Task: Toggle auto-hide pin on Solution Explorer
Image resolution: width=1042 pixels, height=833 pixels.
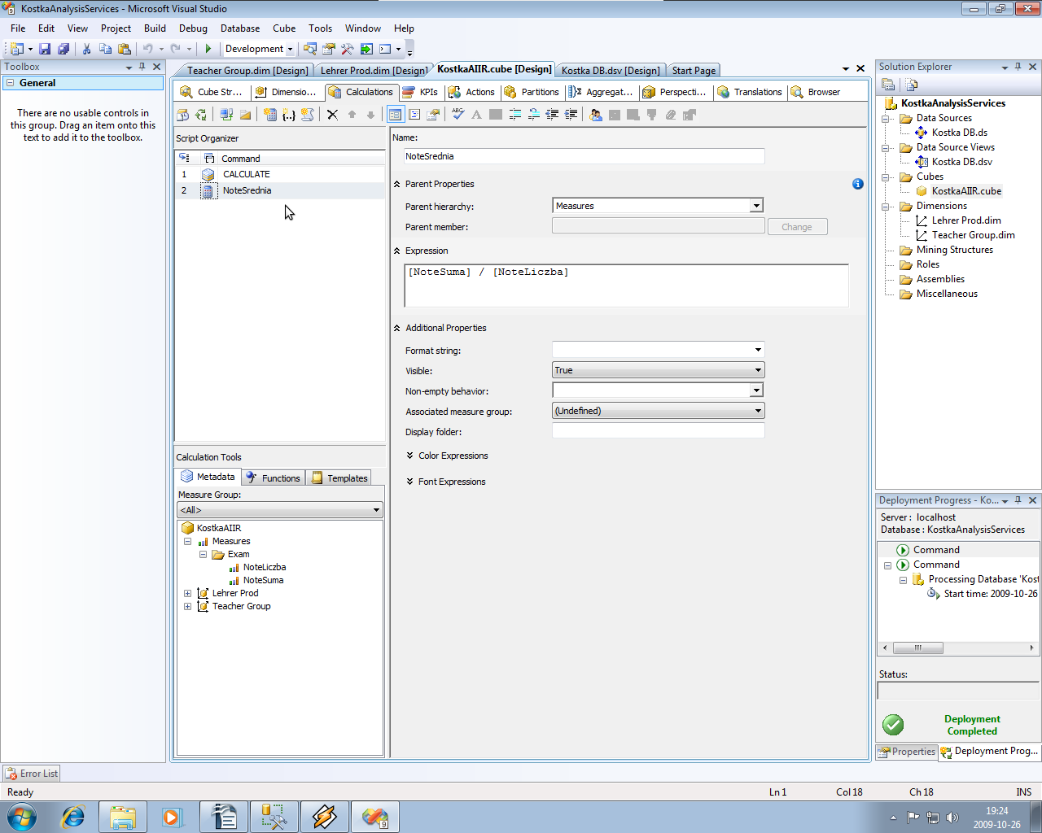Action: point(1018,67)
